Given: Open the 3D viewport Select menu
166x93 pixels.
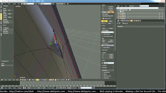Looking at the screenshot, I should pyautogui.click(x=10, y=80).
